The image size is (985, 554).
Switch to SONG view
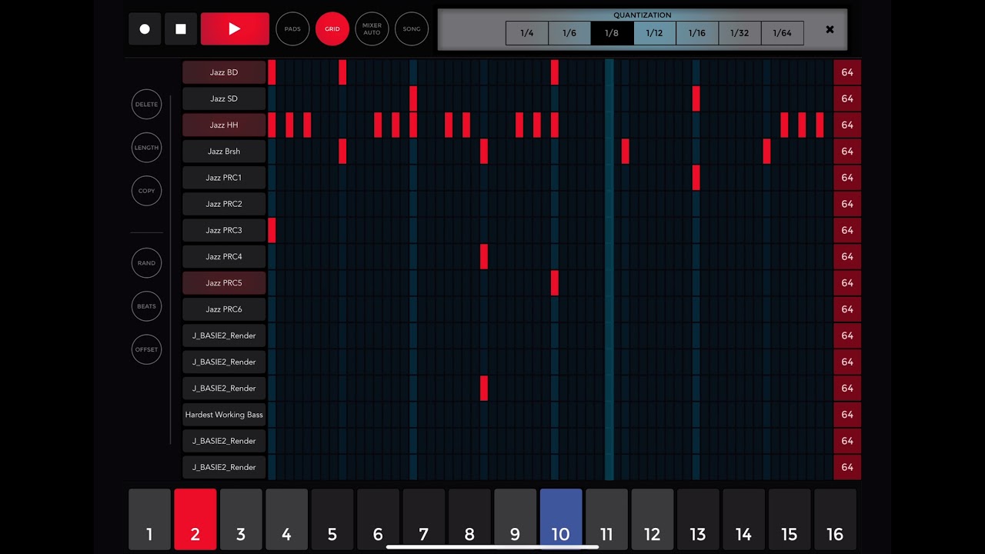(x=412, y=29)
